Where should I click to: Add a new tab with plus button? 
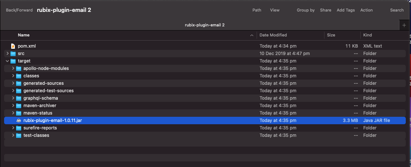(404, 25)
